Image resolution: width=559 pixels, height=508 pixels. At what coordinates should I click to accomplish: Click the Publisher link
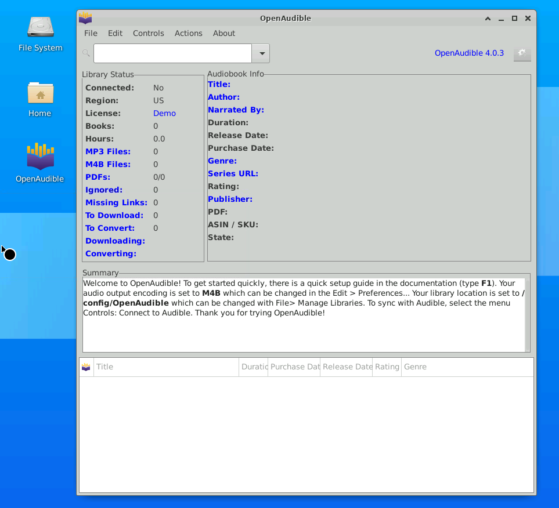pyautogui.click(x=230, y=199)
